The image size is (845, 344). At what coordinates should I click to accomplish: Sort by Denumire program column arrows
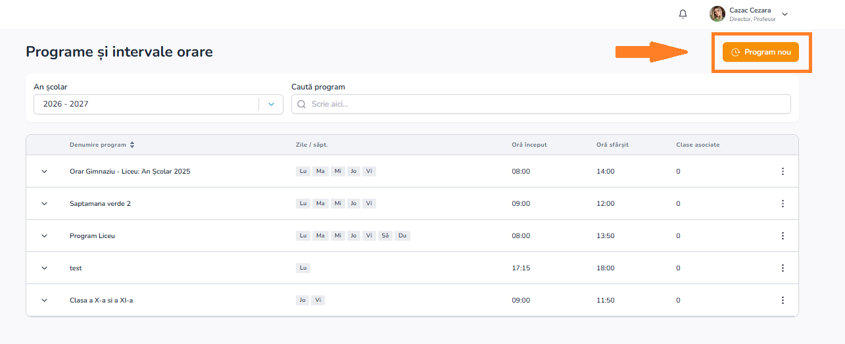point(132,145)
